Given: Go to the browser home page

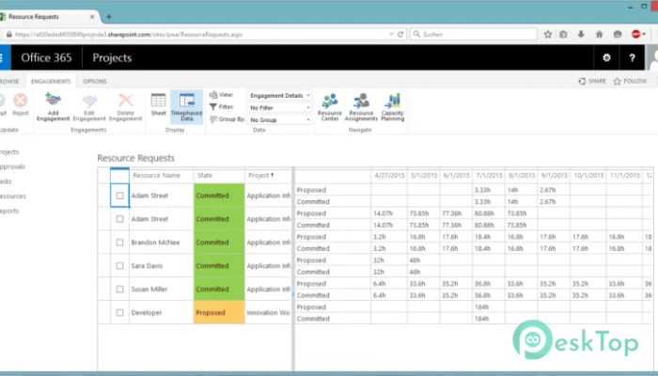Looking at the screenshot, I should 599,35.
